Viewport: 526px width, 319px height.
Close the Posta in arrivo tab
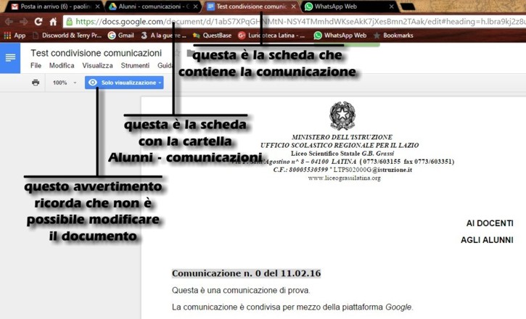[98, 7]
